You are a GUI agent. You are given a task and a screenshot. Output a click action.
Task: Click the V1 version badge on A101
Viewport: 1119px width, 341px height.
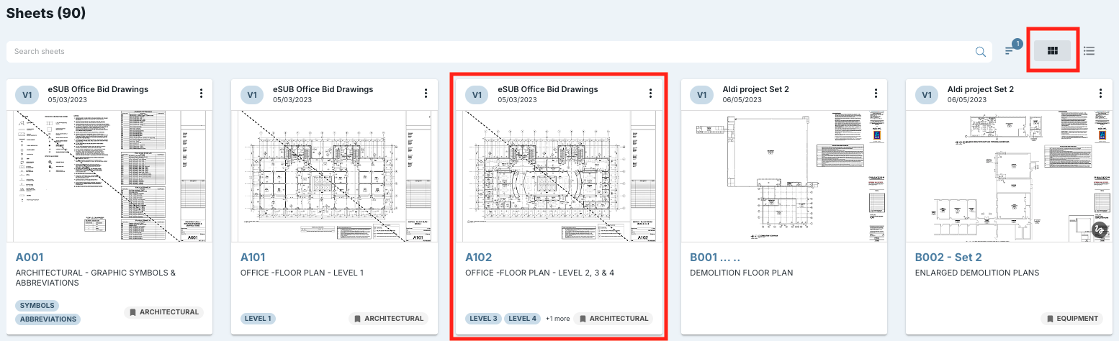252,94
